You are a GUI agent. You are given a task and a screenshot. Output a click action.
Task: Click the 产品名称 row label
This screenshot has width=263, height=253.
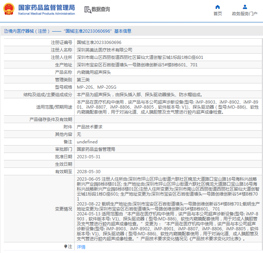(x=64, y=72)
